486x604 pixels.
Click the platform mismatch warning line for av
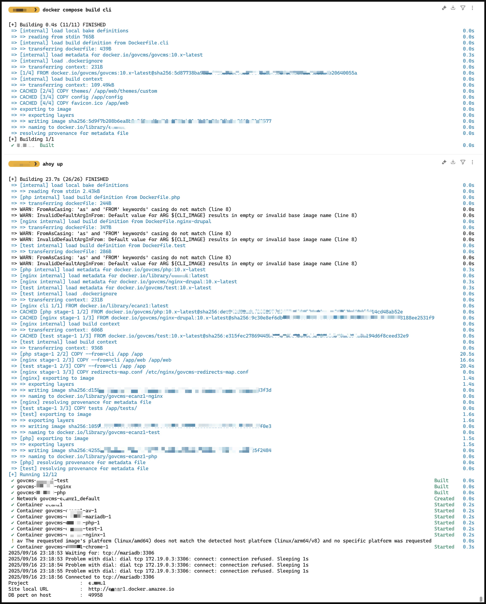(x=219, y=541)
